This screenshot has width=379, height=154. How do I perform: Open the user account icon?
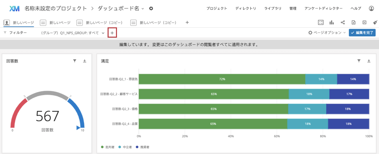coord(371,9)
